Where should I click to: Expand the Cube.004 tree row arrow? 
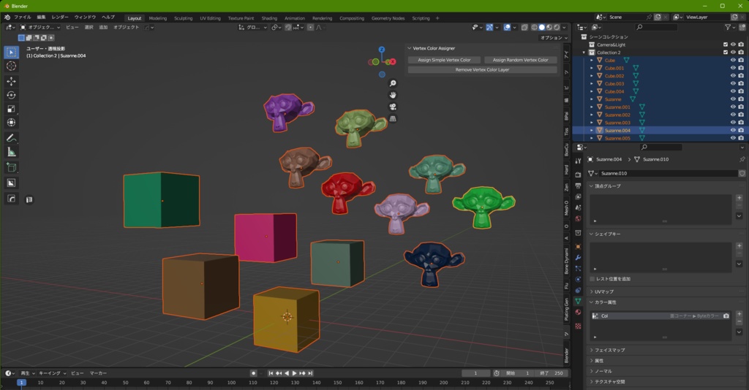[591, 91]
